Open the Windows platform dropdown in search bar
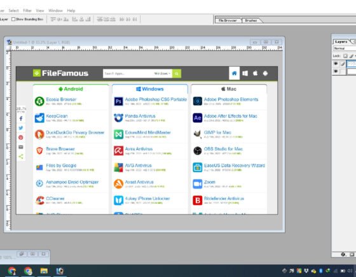The width and height of the screenshot is (356, 277). coord(162,73)
